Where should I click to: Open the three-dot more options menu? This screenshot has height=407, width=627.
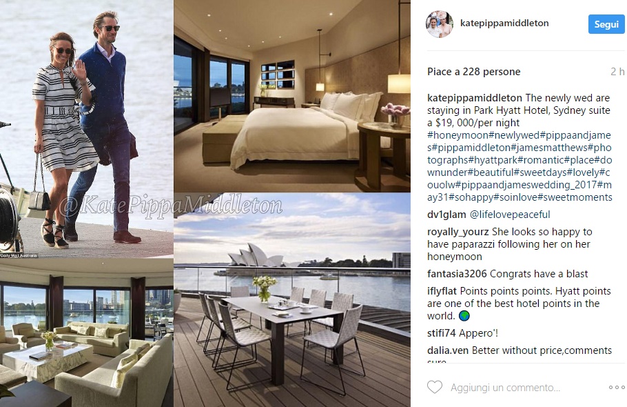617,387
